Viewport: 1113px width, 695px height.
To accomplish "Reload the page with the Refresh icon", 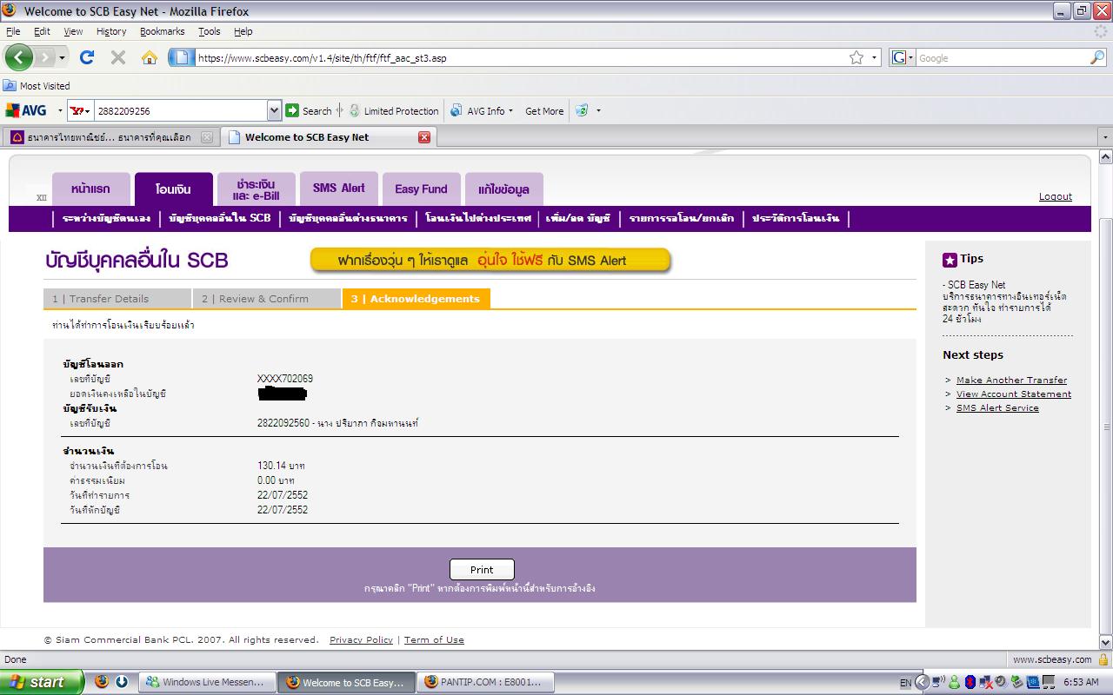I will (x=86, y=57).
